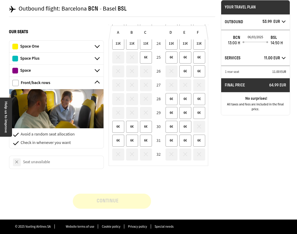The image size is (297, 234).
Task: Click unavailable X seat 28A
Action: coord(118,99)
